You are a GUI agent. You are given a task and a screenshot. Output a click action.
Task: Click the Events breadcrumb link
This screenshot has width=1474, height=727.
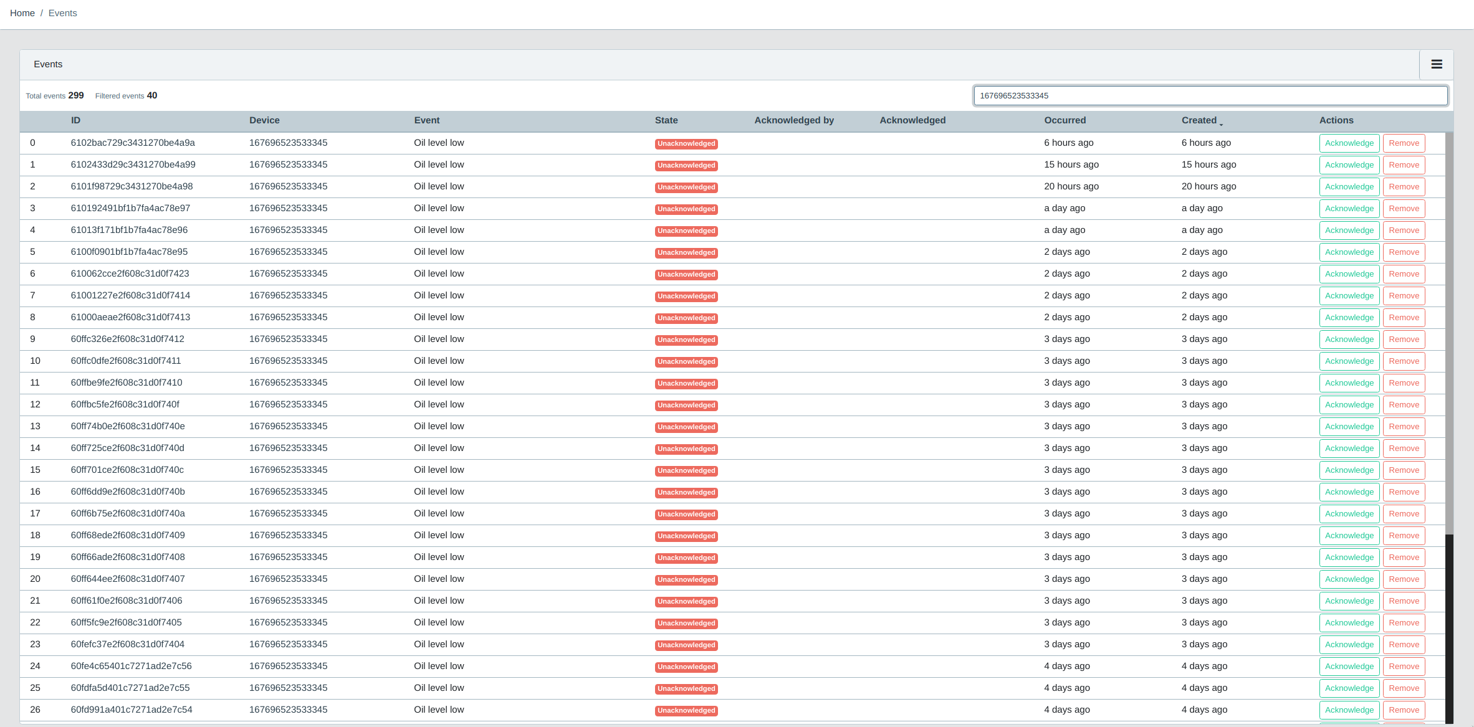63,13
